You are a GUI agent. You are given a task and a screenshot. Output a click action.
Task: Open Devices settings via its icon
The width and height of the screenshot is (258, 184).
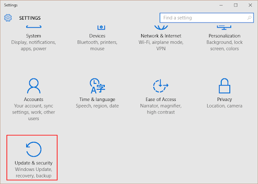tap(101, 27)
